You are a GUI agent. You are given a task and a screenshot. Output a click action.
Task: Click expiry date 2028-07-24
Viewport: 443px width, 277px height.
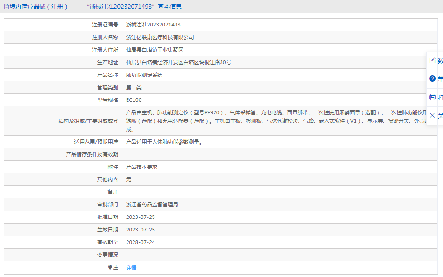pyautogui.click(x=141, y=242)
